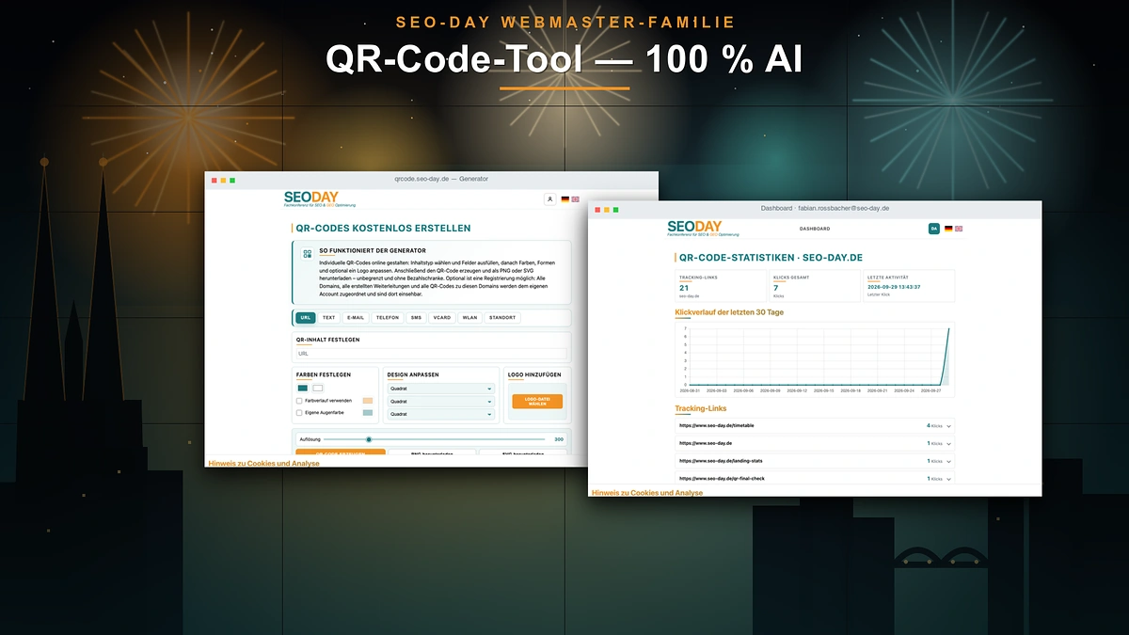Screen dimensions: 1129x635
Task: Select the E-MAIL content type tab
Action: [356, 318]
